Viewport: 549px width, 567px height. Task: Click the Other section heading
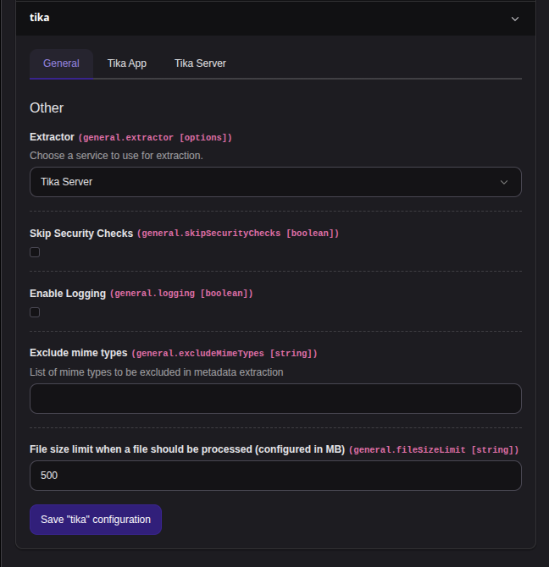(x=47, y=107)
